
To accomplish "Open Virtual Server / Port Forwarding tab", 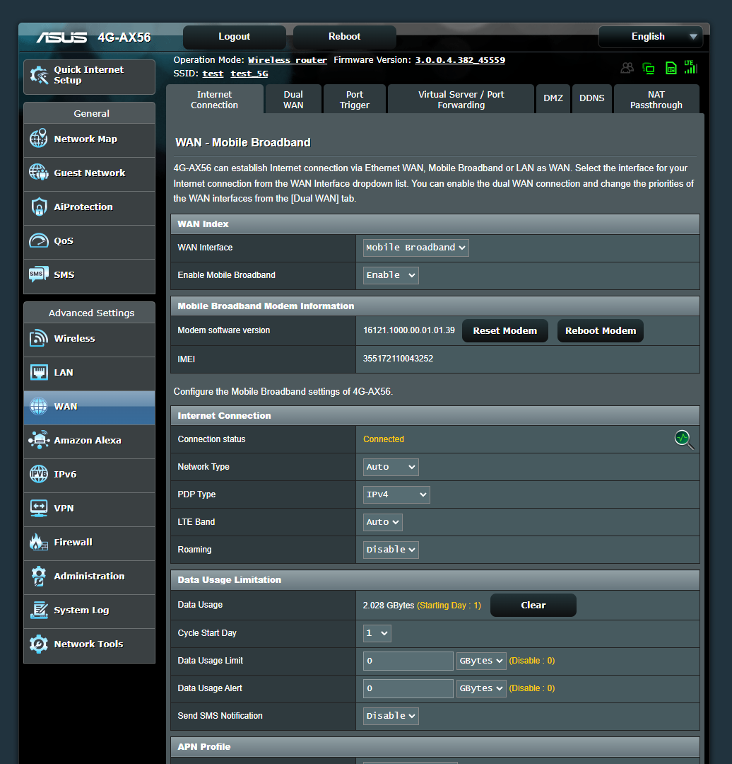I will [461, 100].
